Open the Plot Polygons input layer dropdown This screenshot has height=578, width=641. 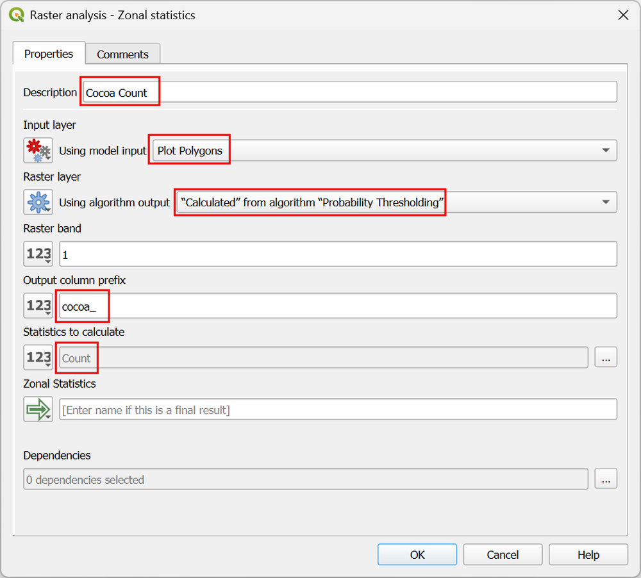click(x=385, y=151)
